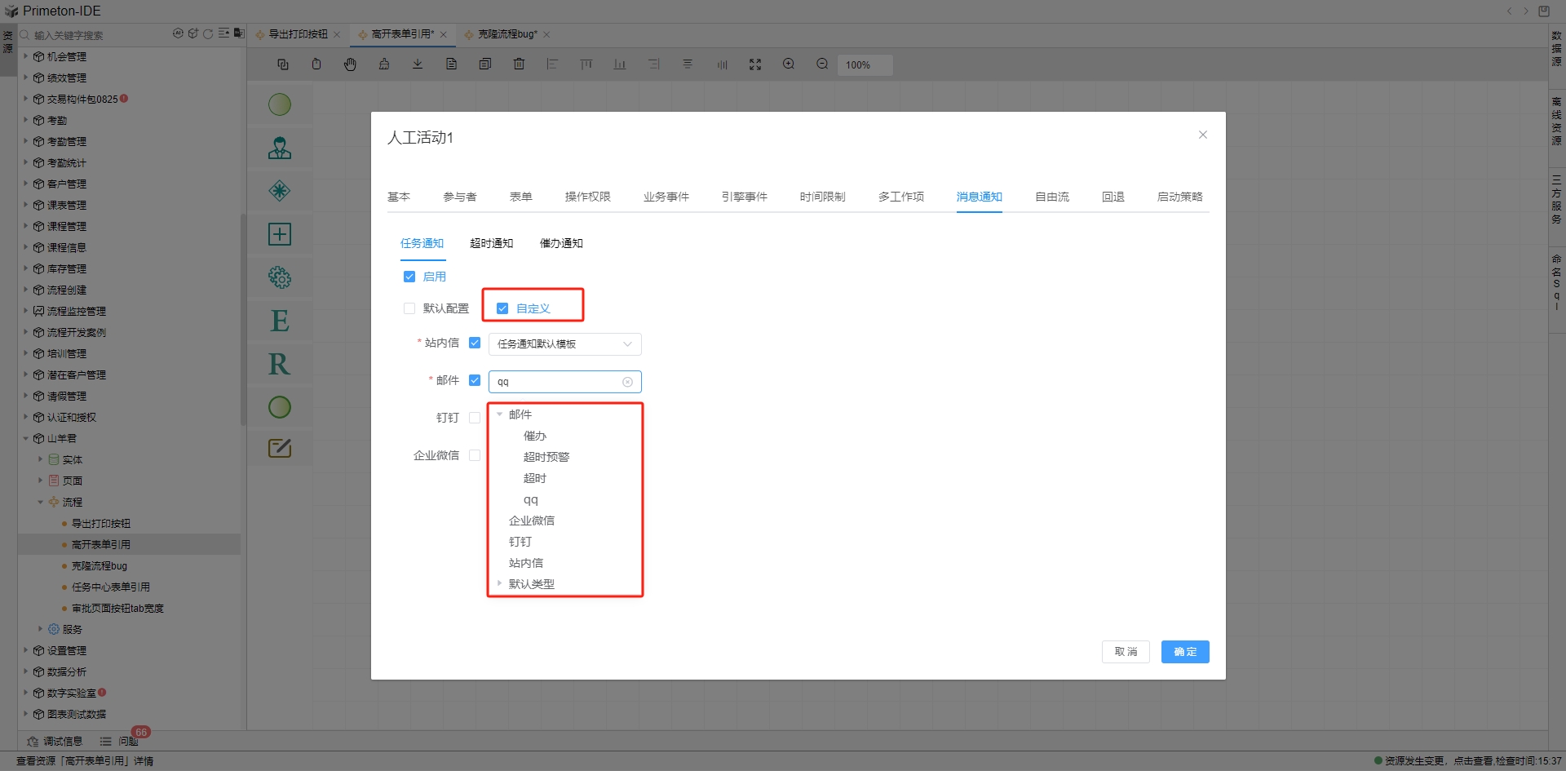Image resolution: width=1566 pixels, height=771 pixels.
Task: Click the fullscreen expand icon in toolbar
Action: coord(755,64)
